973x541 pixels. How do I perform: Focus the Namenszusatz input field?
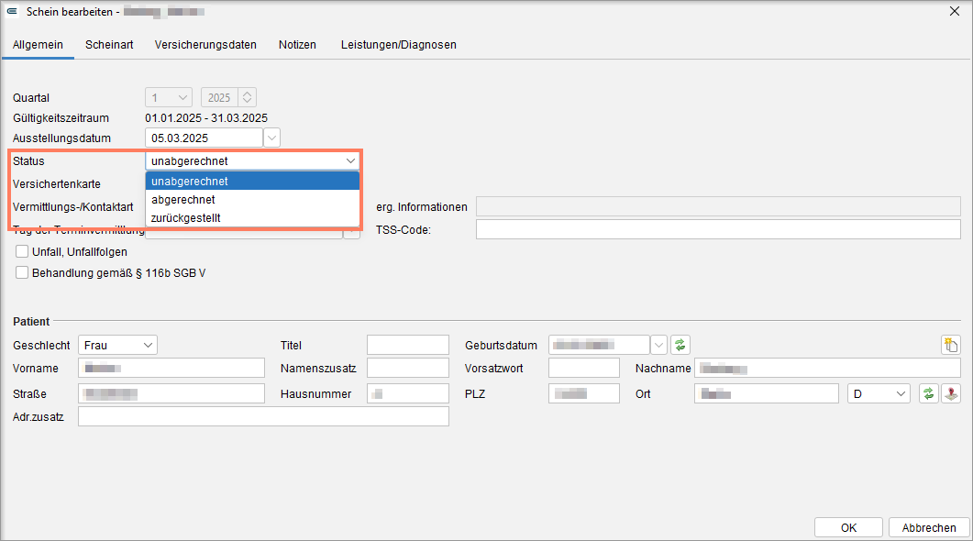tap(408, 368)
